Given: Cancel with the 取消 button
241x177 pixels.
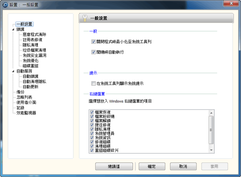Looking at the screenshot, I should pyautogui.click(x=183, y=167).
